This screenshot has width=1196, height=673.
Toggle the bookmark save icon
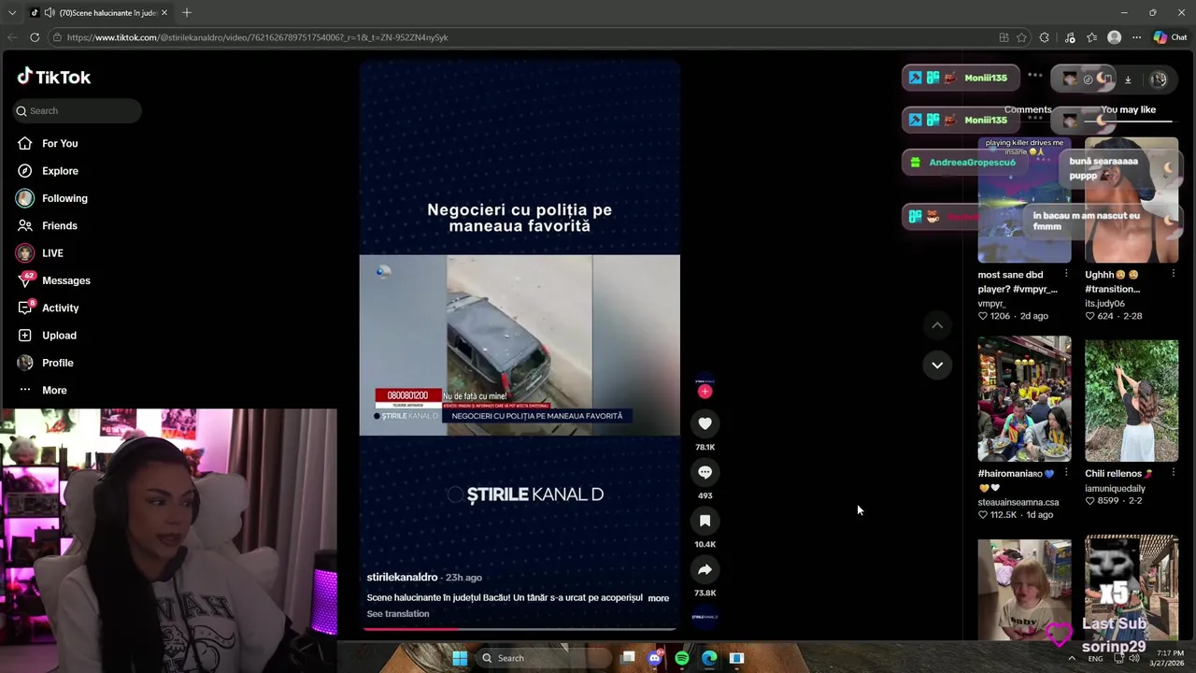(705, 521)
